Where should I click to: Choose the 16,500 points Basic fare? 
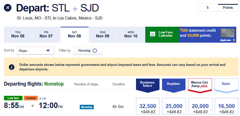pos(226,108)
